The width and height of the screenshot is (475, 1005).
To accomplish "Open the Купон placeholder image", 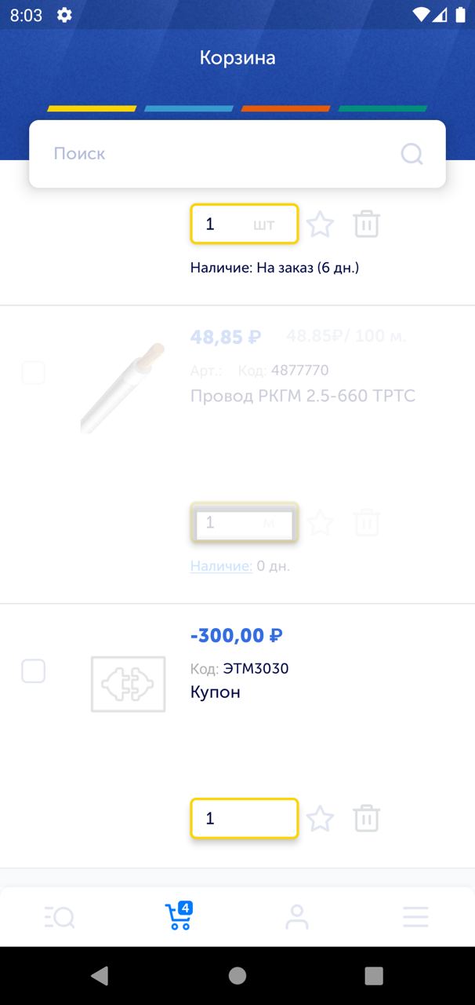I will pyautogui.click(x=128, y=685).
